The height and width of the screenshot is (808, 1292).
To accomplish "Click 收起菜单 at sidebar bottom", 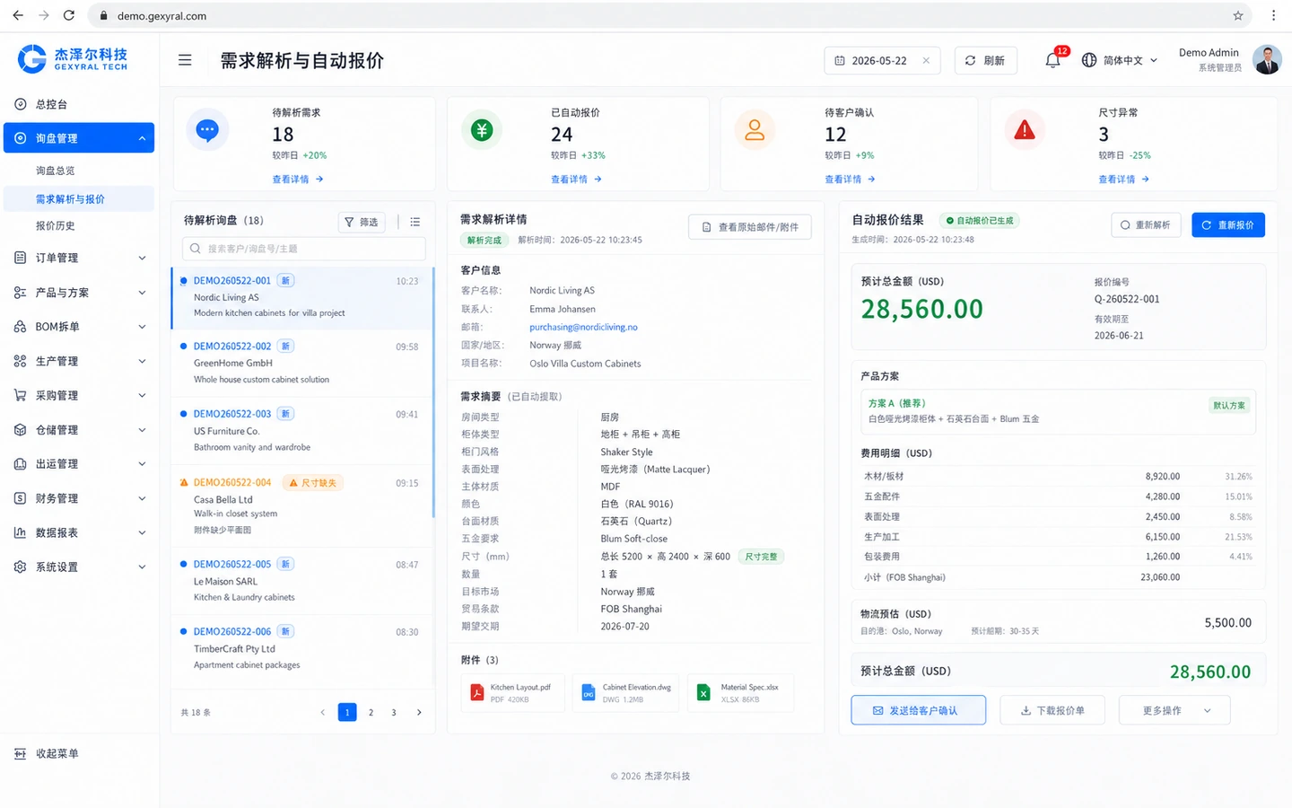I will click(47, 754).
